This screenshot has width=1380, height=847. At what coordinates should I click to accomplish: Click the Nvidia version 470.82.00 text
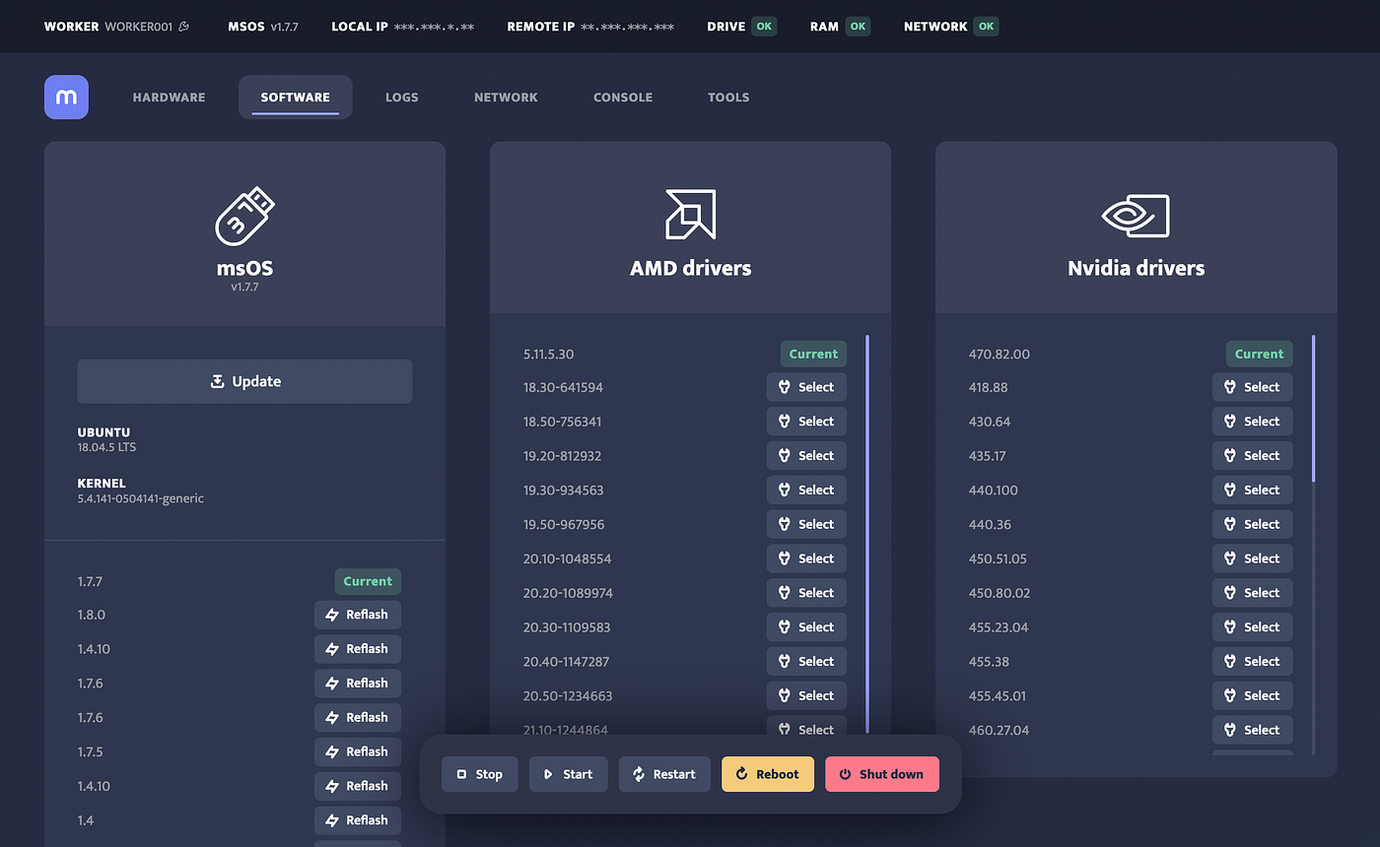click(x=1000, y=354)
